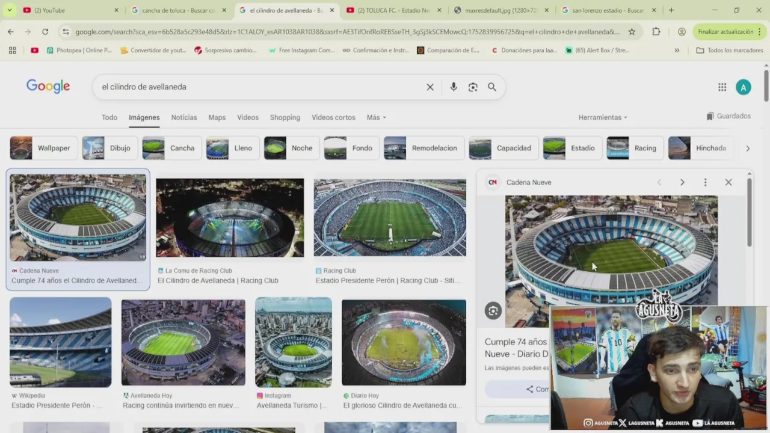Switch to the Maps tab
The image size is (770, 433).
(217, 117)
